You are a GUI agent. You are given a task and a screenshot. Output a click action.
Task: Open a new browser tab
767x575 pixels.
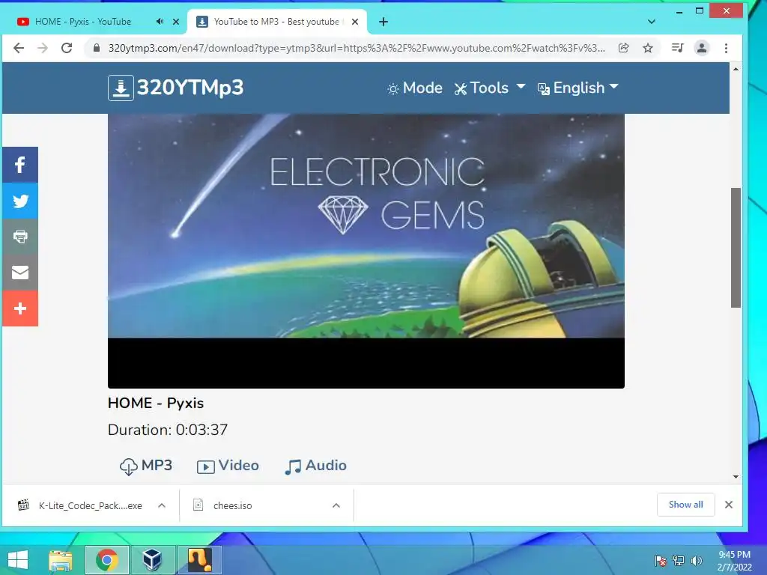[x=383, y=22]
